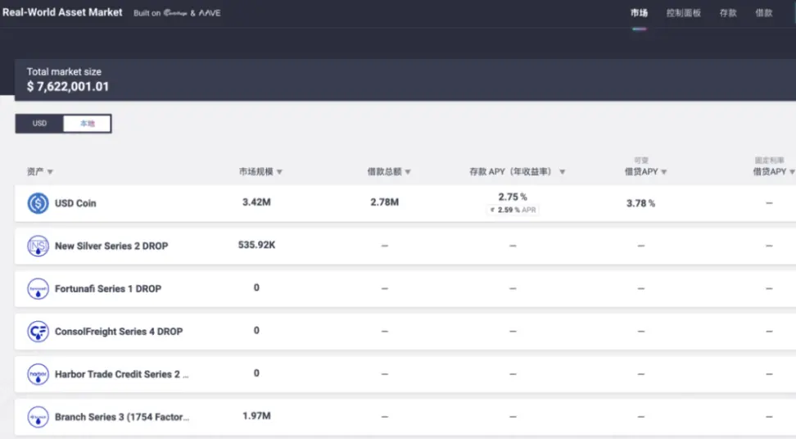796x439 pixels.
Task: Click the Real-World Asset Market title
Action: (x=62, y=12)
